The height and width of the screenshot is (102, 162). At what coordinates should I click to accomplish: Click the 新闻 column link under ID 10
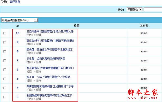(39, 35)
